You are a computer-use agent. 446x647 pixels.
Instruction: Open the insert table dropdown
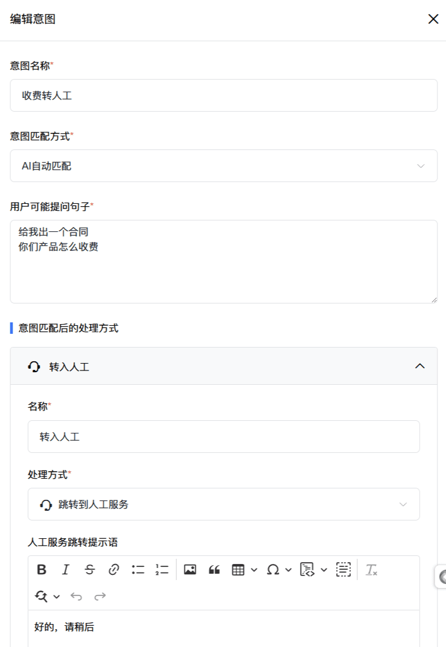[x=244, y=570]
